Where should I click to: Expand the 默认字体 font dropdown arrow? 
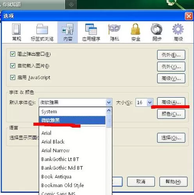(x=109, y=102)
